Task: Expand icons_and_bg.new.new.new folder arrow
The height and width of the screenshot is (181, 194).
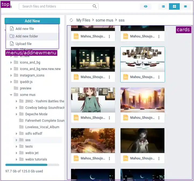Action: click(11, 69)
